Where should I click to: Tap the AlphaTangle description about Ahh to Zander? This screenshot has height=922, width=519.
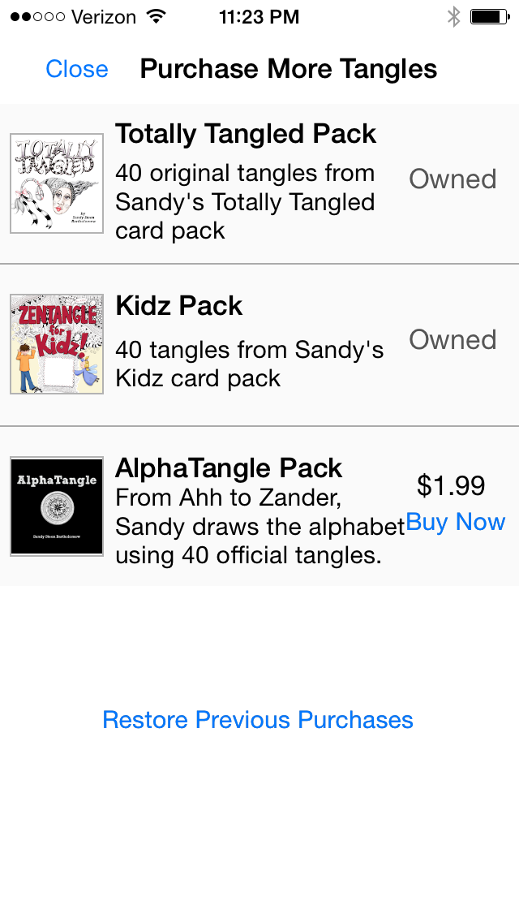pyautogui.click(x=259, y=526)
